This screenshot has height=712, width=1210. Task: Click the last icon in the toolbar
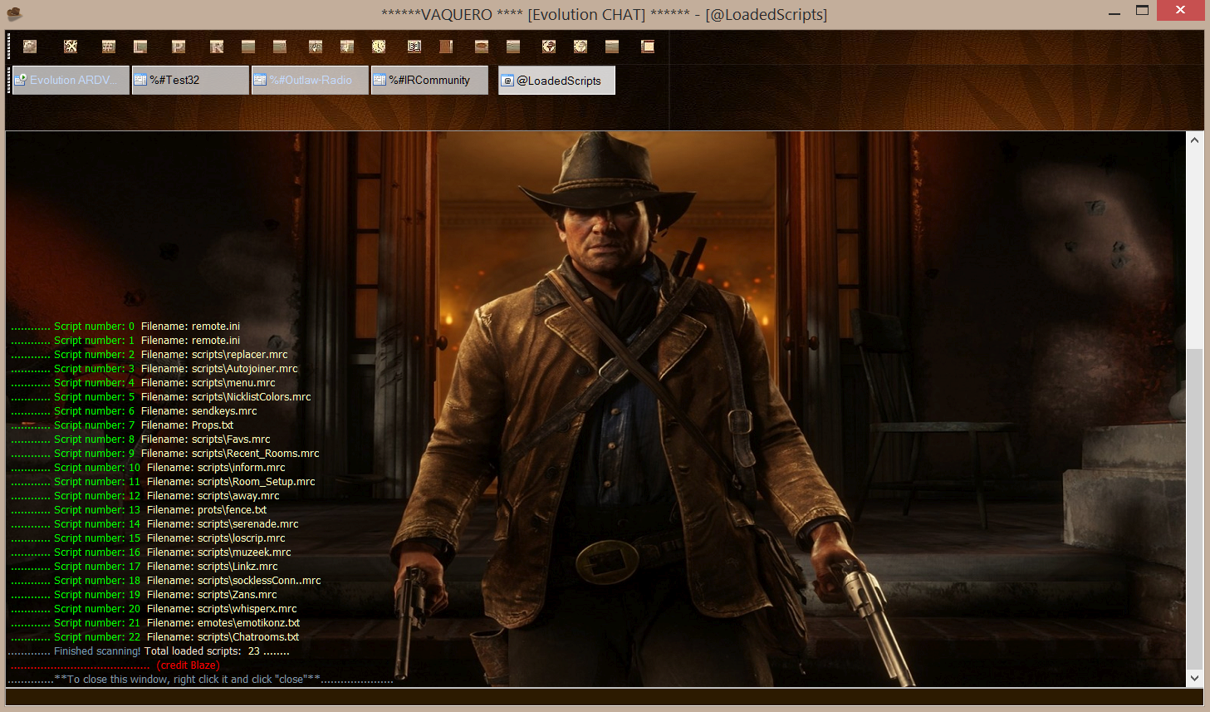pyautogui.click(x=648, y=47)
